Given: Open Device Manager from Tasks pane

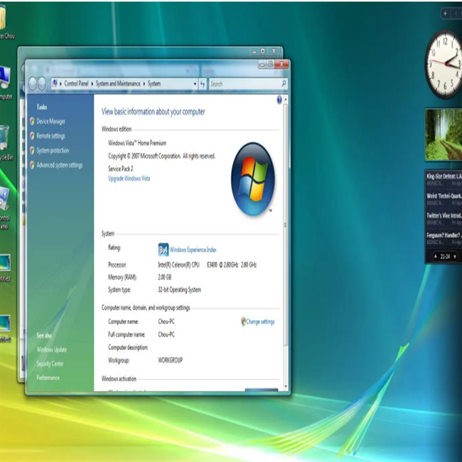Looking at the screenshot, I should 50,122.
